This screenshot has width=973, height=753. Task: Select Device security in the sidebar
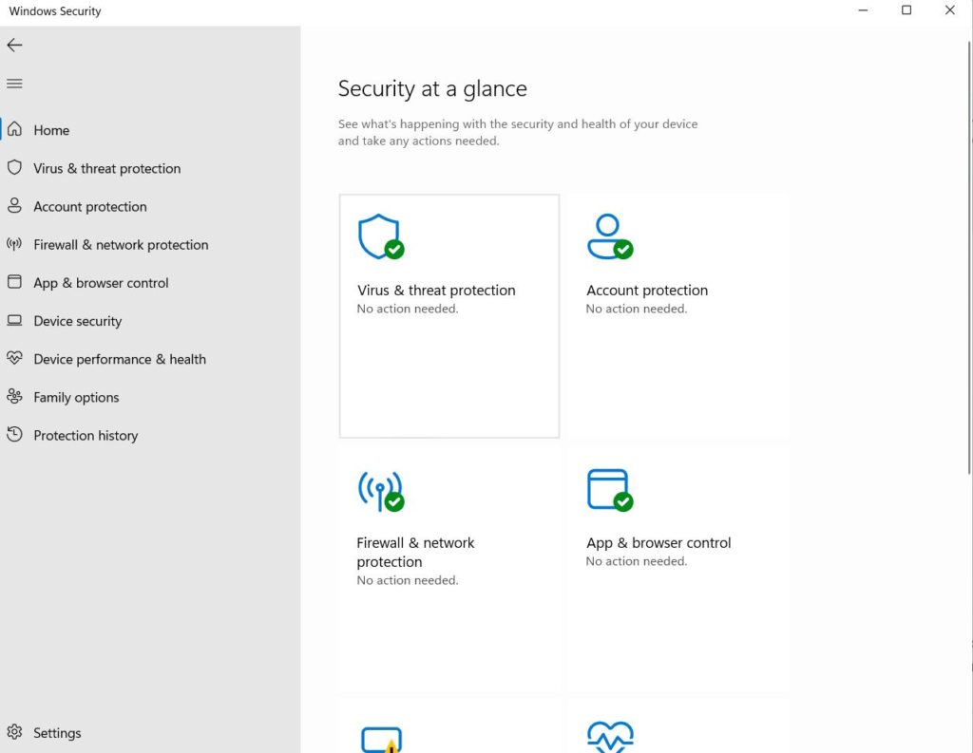150,321
